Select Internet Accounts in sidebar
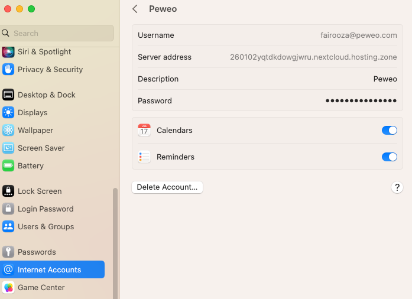 (x=52, y=269)
